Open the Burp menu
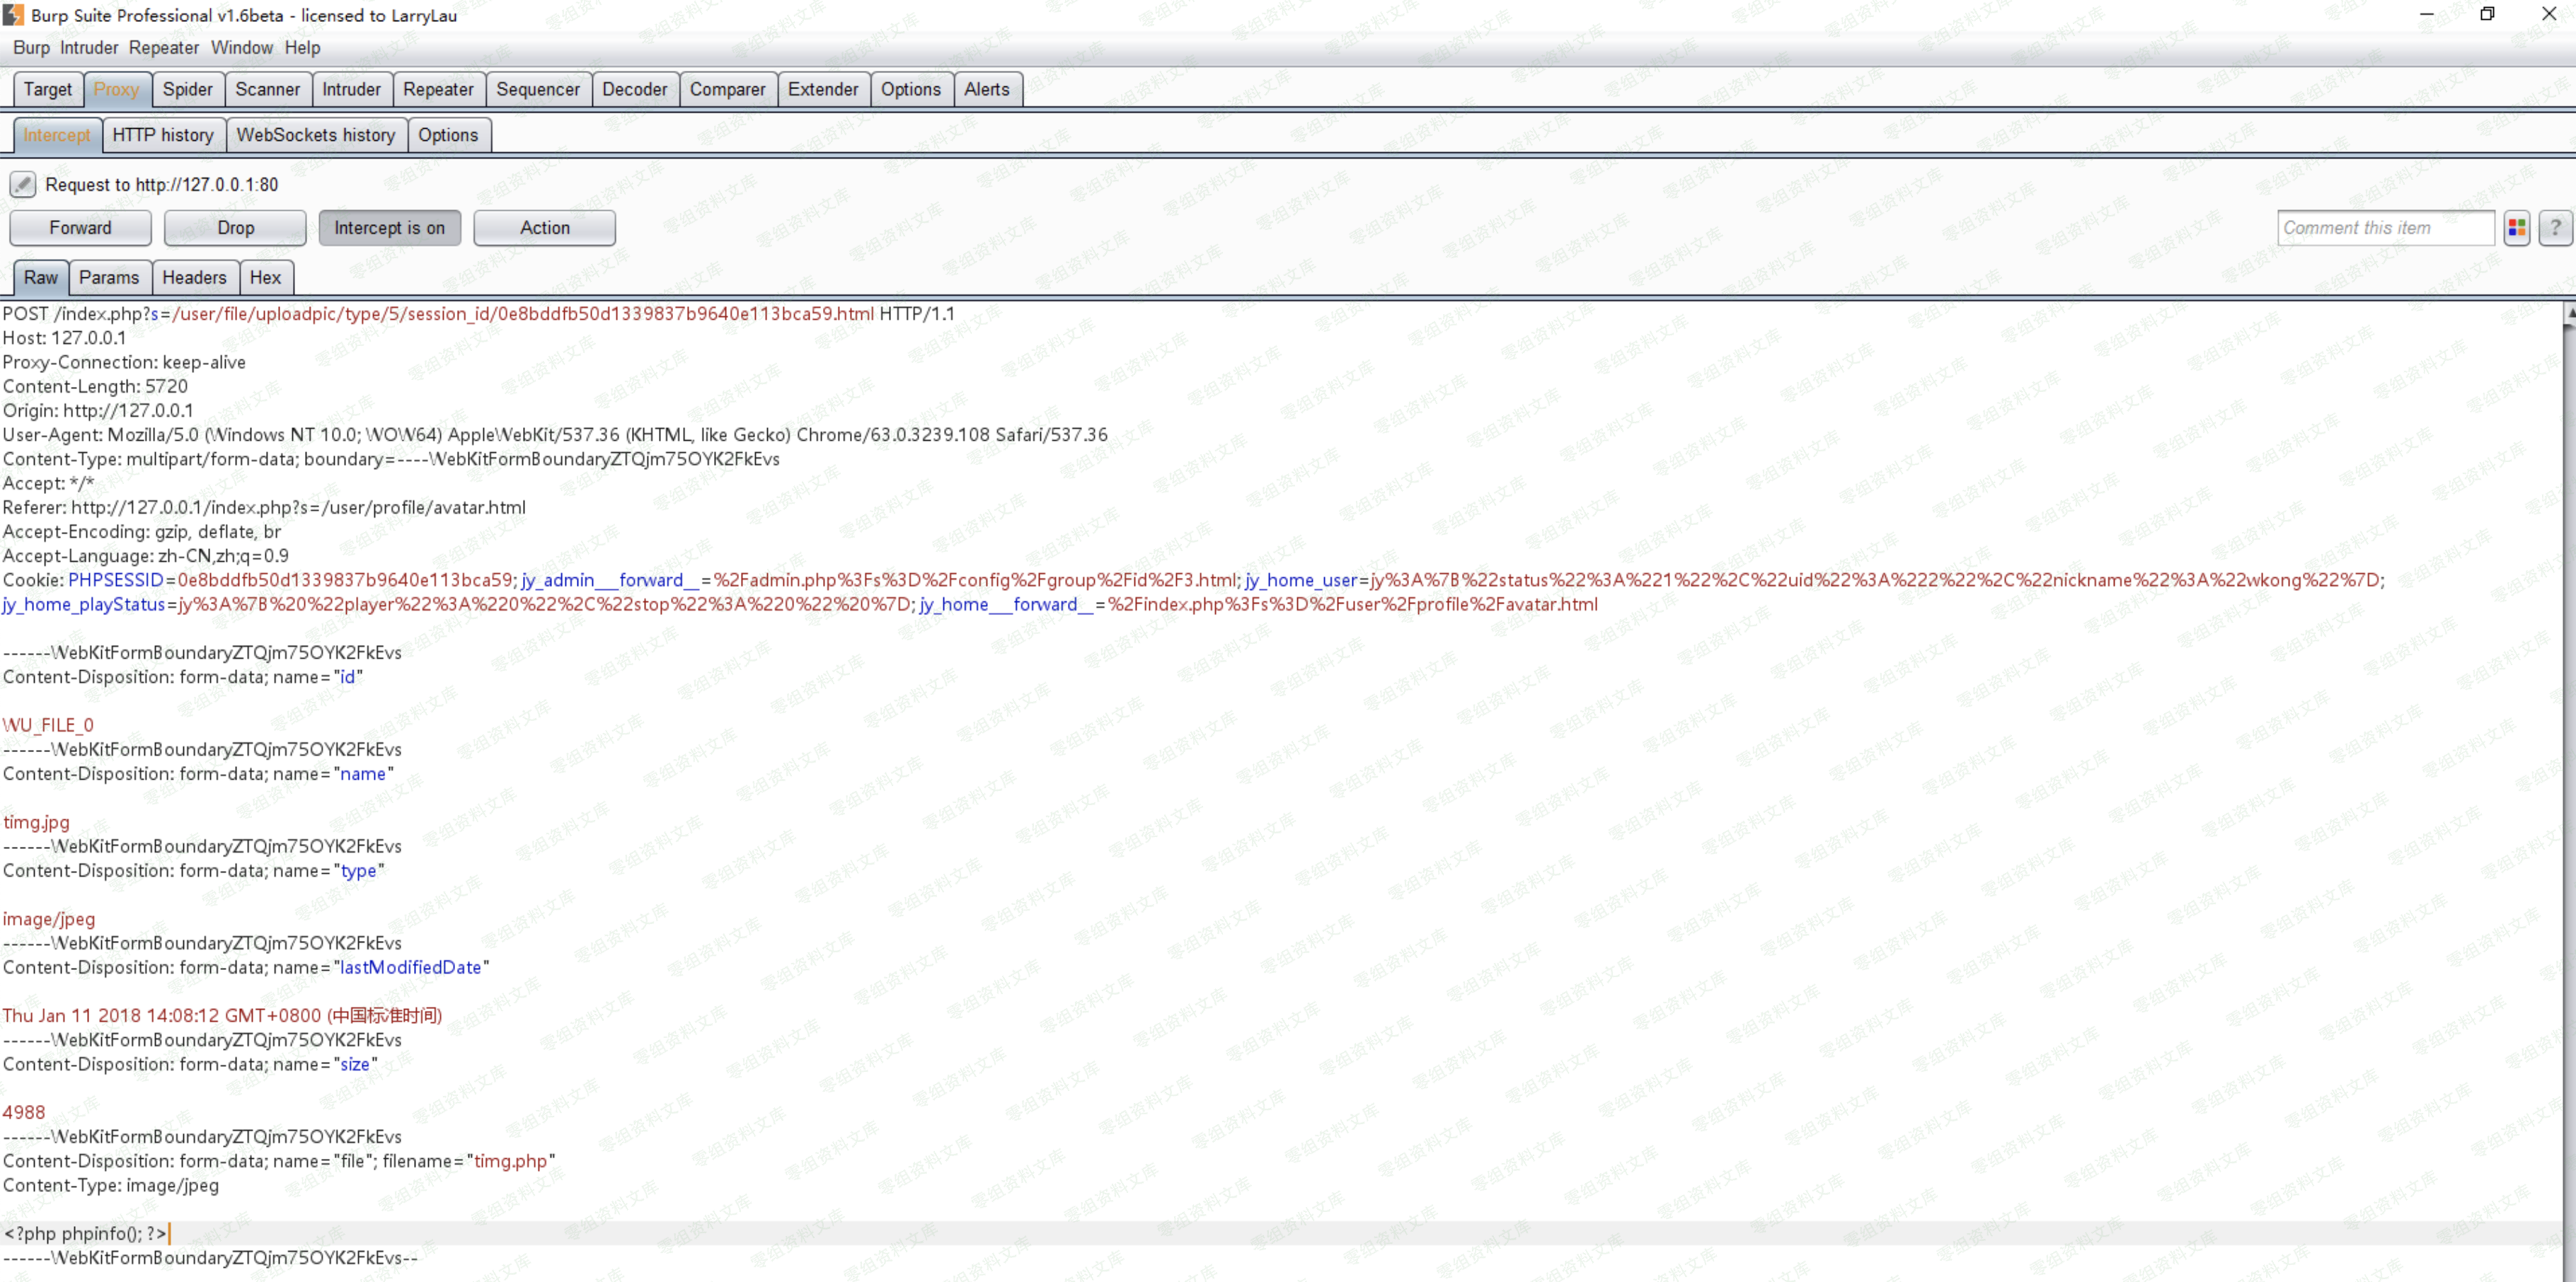Screen dimensions: 2576x1282 click(31, 48)
